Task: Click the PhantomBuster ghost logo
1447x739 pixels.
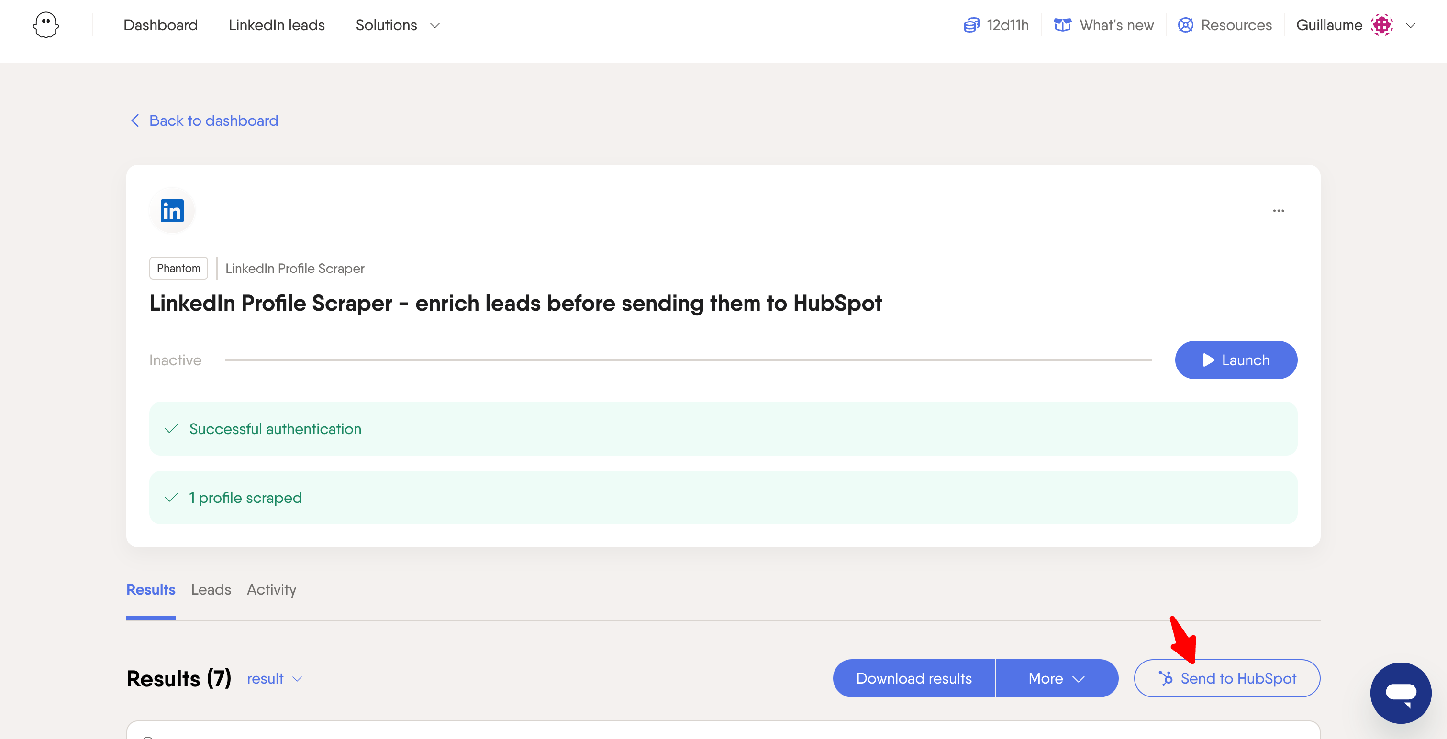Action: coord(46,25)
